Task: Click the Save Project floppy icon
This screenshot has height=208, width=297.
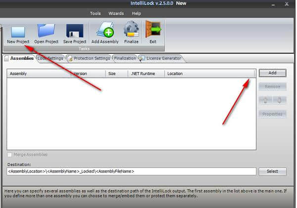Action: (x=75, y=31)
